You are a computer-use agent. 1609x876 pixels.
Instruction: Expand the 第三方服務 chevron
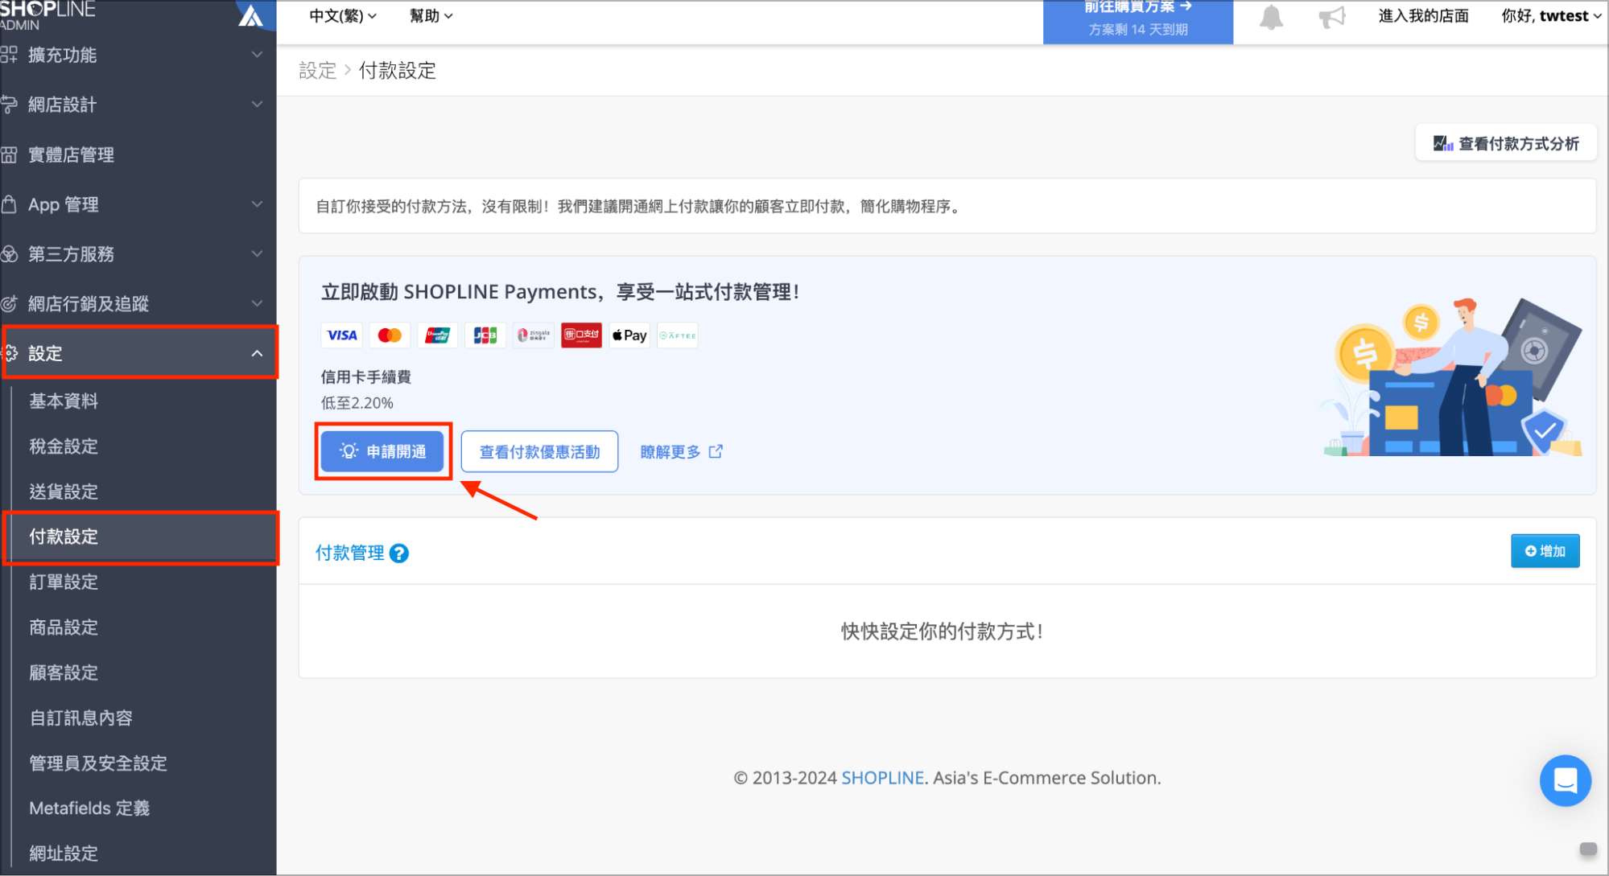point(257,254)
